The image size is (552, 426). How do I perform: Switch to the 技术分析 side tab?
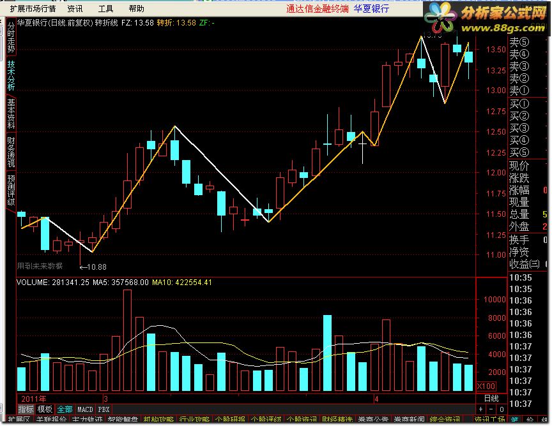click(11, 75)
